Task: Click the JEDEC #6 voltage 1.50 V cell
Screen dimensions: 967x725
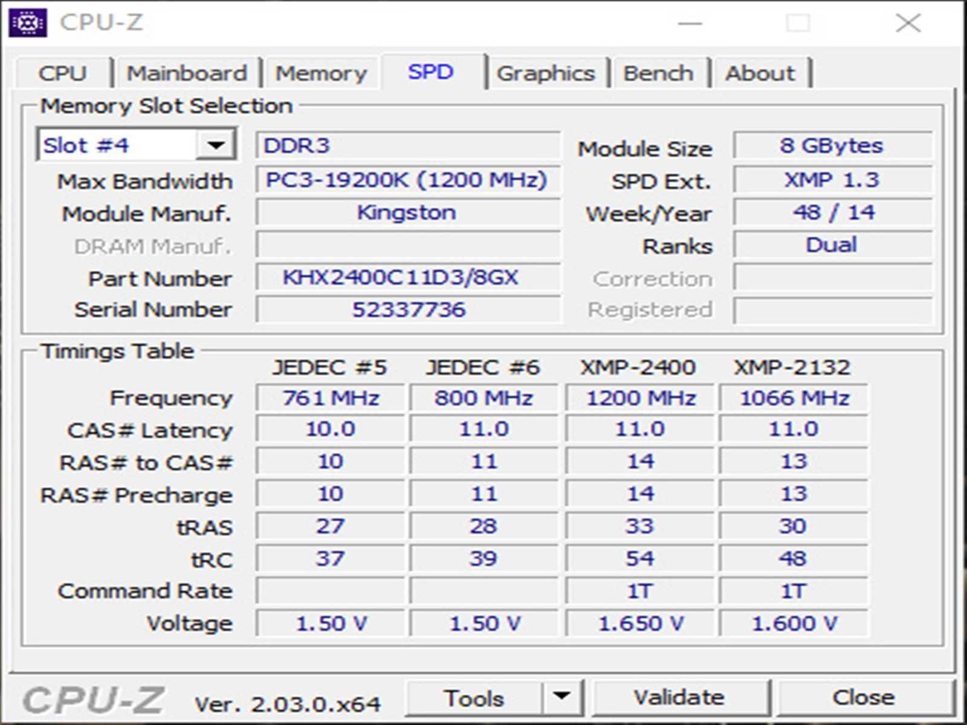Action: (483, 623)
